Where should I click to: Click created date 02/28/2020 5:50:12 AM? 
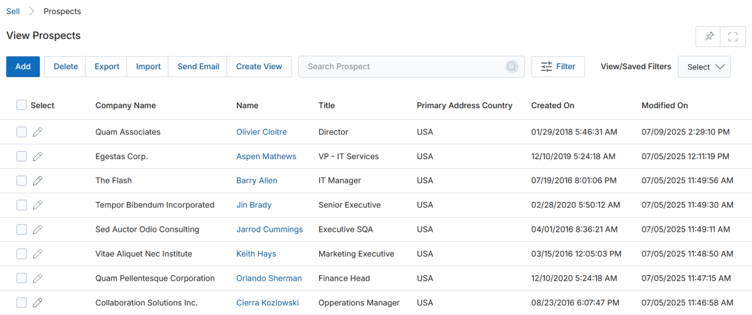[x=576, y=205]
